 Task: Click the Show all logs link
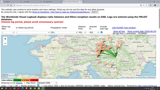point(119,31)
